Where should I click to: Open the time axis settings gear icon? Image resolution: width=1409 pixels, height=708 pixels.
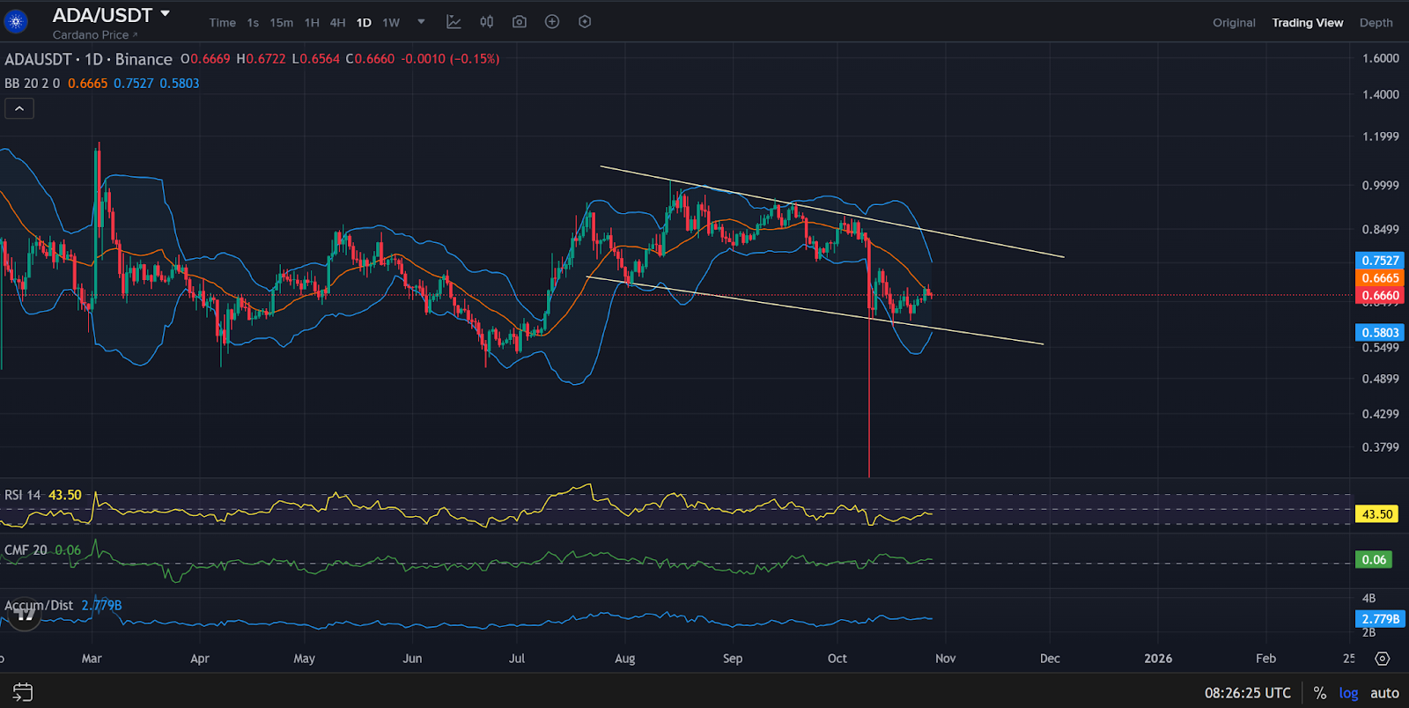1382,659
